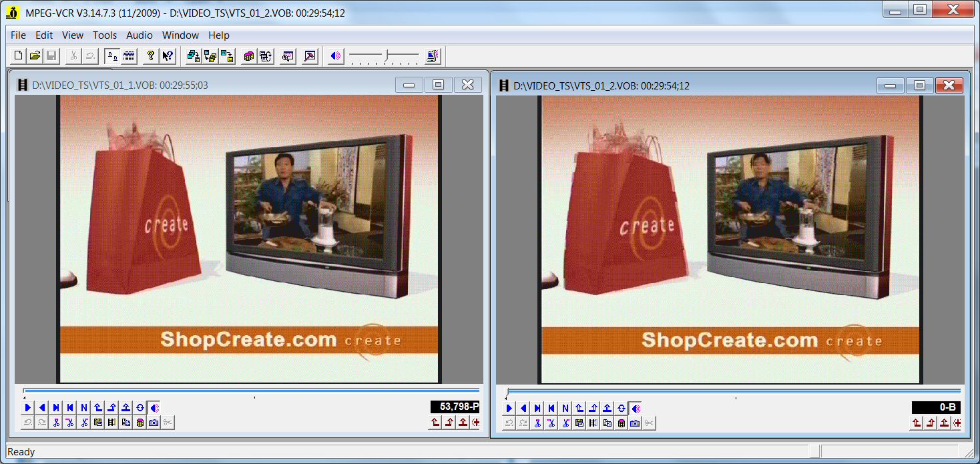The image size is (980, 464).
Task: Click the loop arrows icon in VTS_01_1.VOB window
Action: (140, 407)
